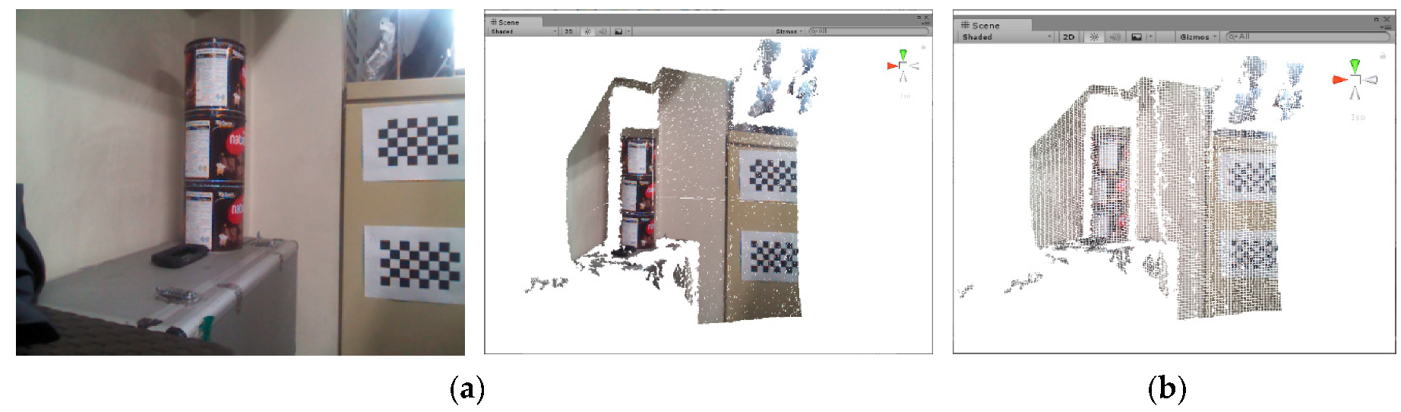Toggle gizmo lock icon in Scene view (b)
The height and width of the screenshot is (412, 1401).
point(1383,55)
